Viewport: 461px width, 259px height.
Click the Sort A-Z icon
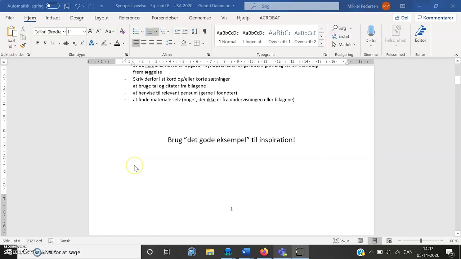tap(194, 32)
